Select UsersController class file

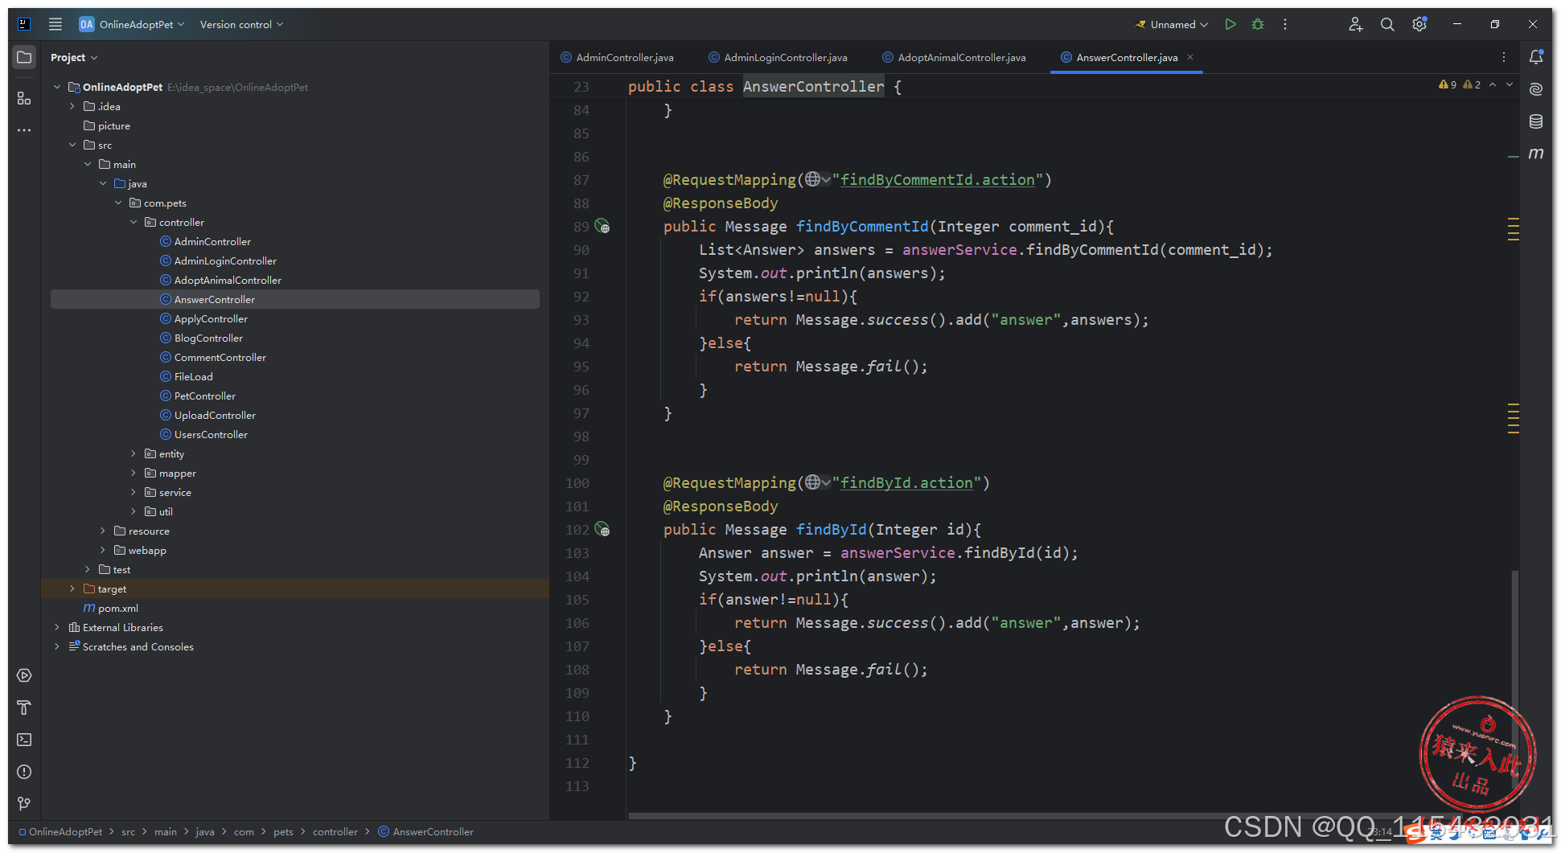[x=211, y=434]
